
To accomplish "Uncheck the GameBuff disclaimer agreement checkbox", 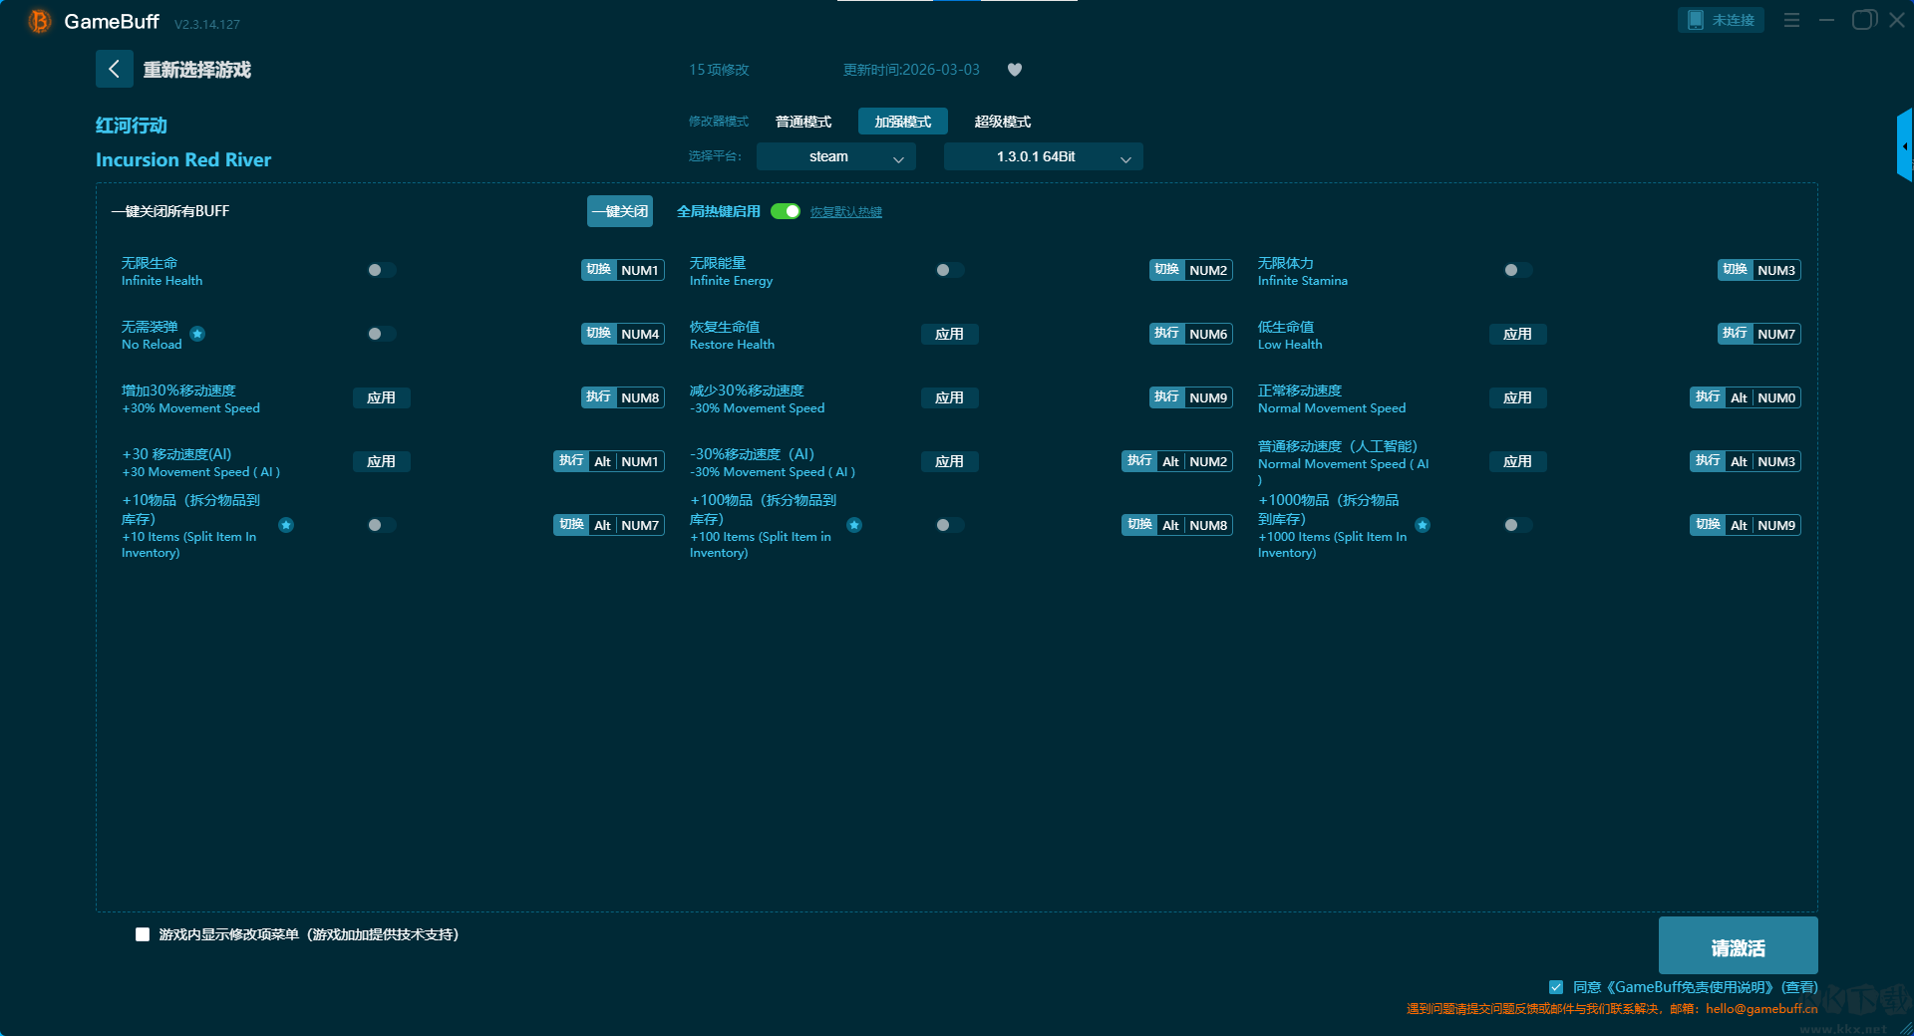I will 1556,987.
